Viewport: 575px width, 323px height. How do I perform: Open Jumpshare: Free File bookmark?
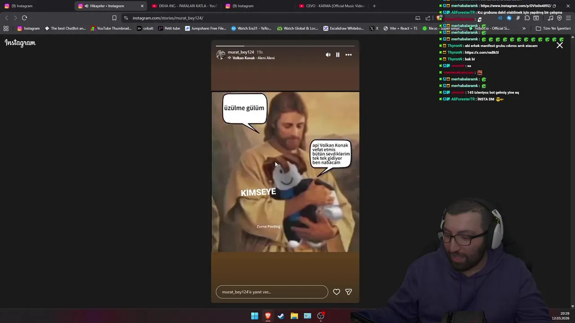[206, 28]
